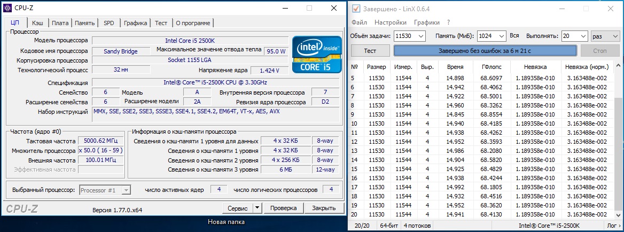This screenshot has width=624, height=232.
Task: Open the О программе tab
Action: click(193, 23)
